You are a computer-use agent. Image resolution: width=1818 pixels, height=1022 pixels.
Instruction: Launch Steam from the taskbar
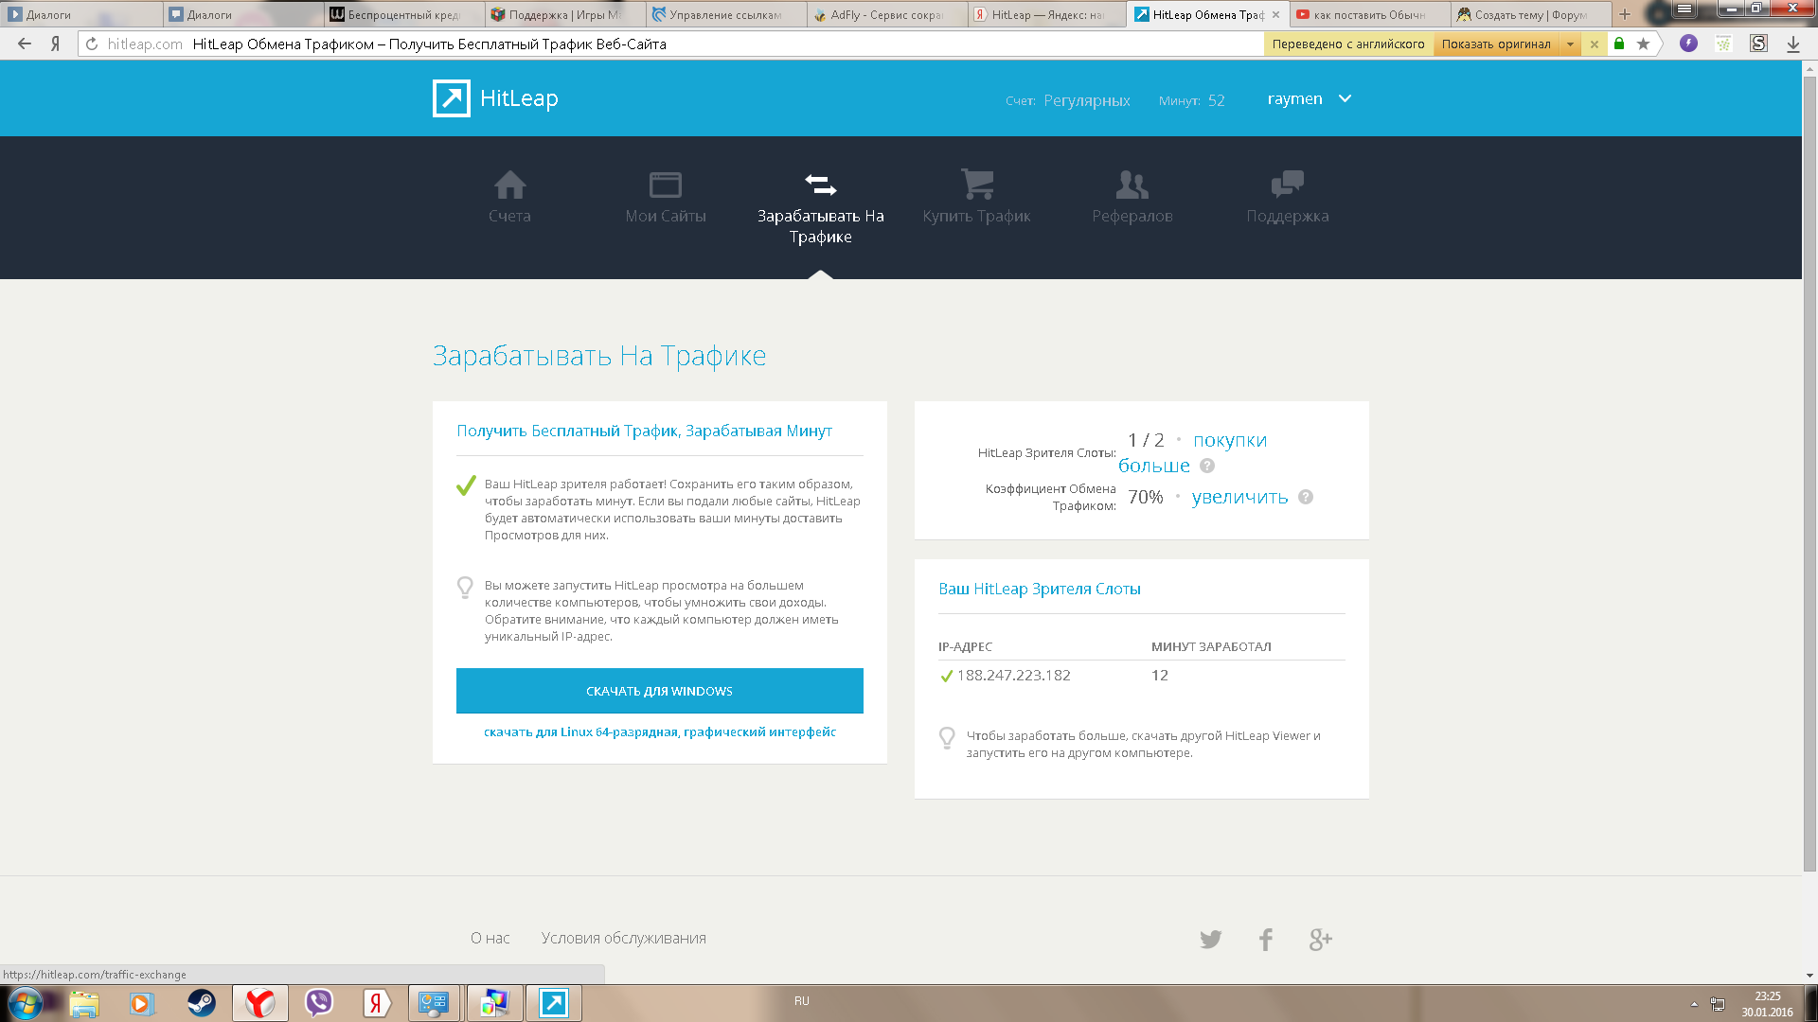click(x=201, y=1003)
